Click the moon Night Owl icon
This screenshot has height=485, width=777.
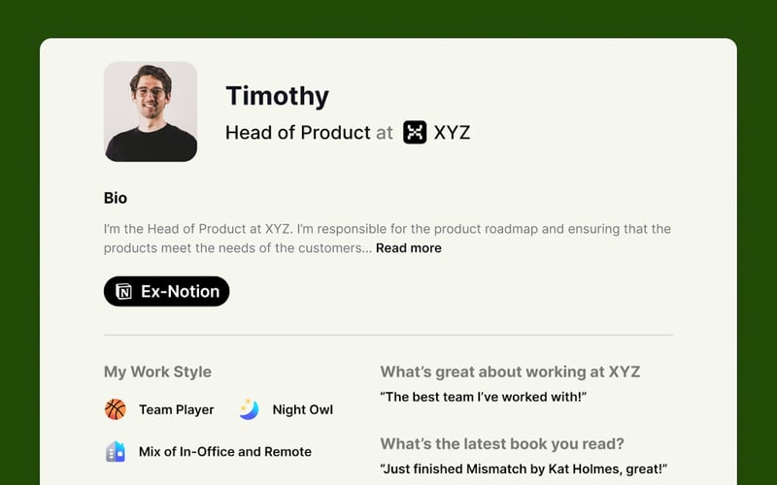(250, 409)
